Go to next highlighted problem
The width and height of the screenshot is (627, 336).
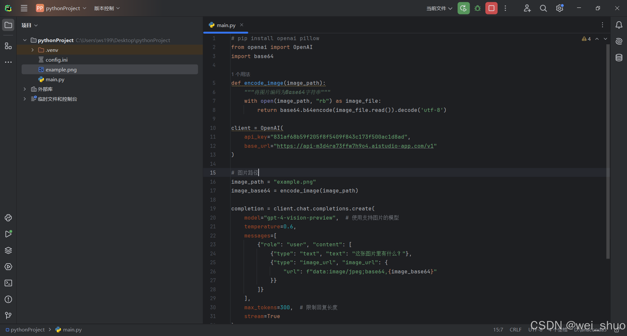tap(605, 39)
